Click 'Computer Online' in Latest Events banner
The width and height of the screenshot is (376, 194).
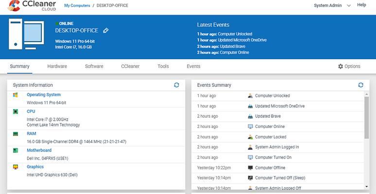[235, 52]
